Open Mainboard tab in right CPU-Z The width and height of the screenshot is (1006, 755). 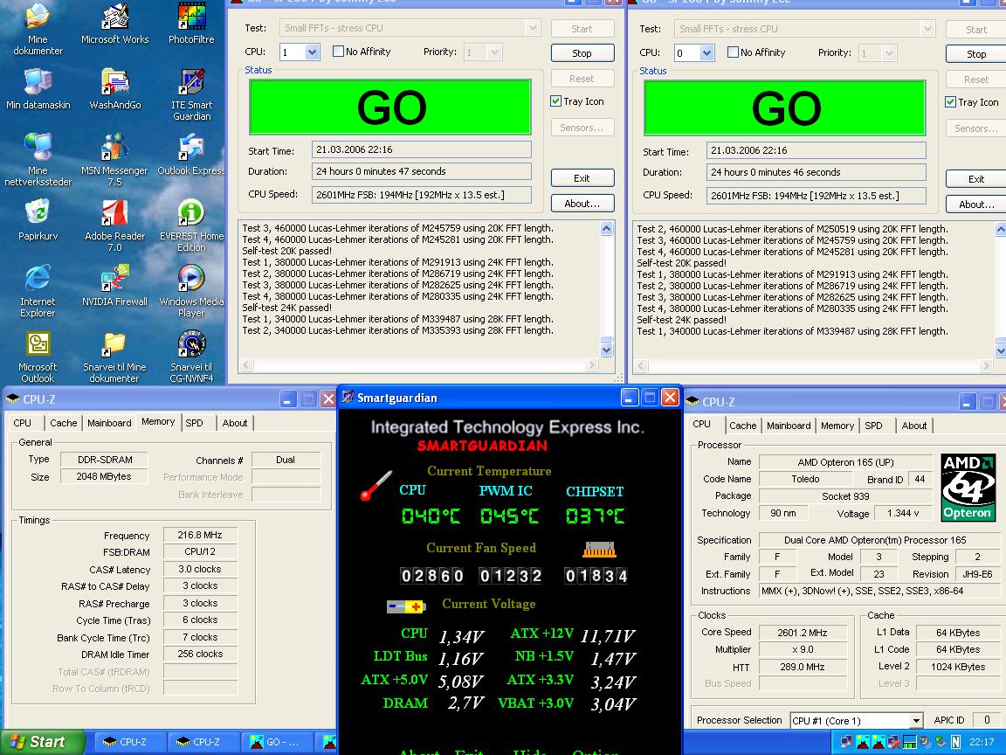pos(789,426)
